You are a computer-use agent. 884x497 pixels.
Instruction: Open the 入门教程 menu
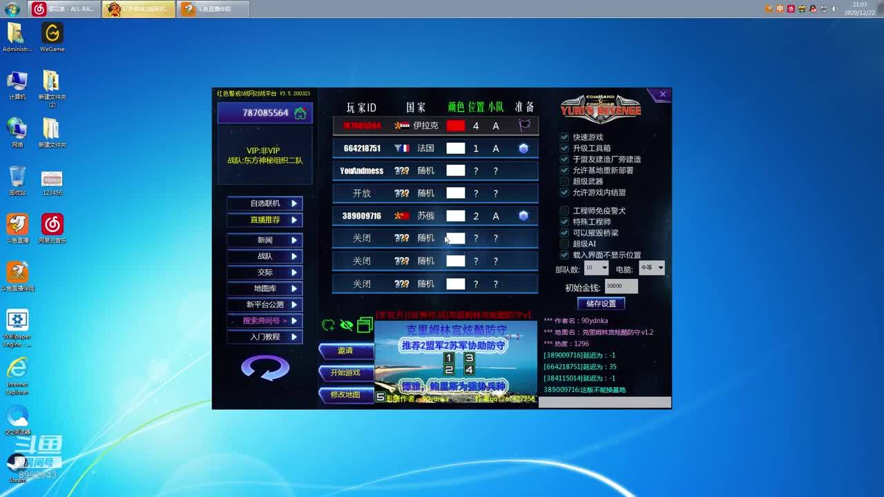click(265, 337)
